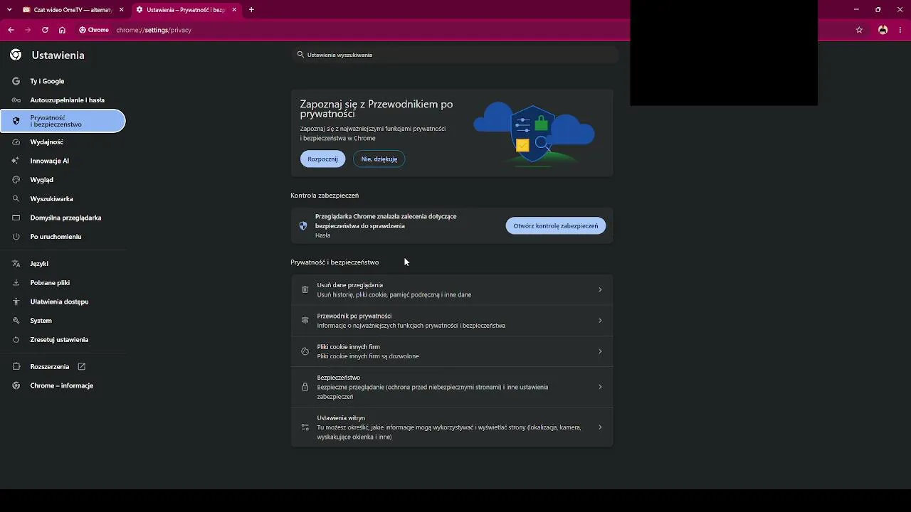This screenshot has width=911, height=512.
Task: Switch to the Czat wideo OmeTV tab
Action: [x=68, y=10]
